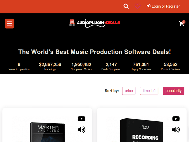This screenshot has width=189, height=142.
Task: Click the 8 Years in operation stat
Action: coord(19,66)
